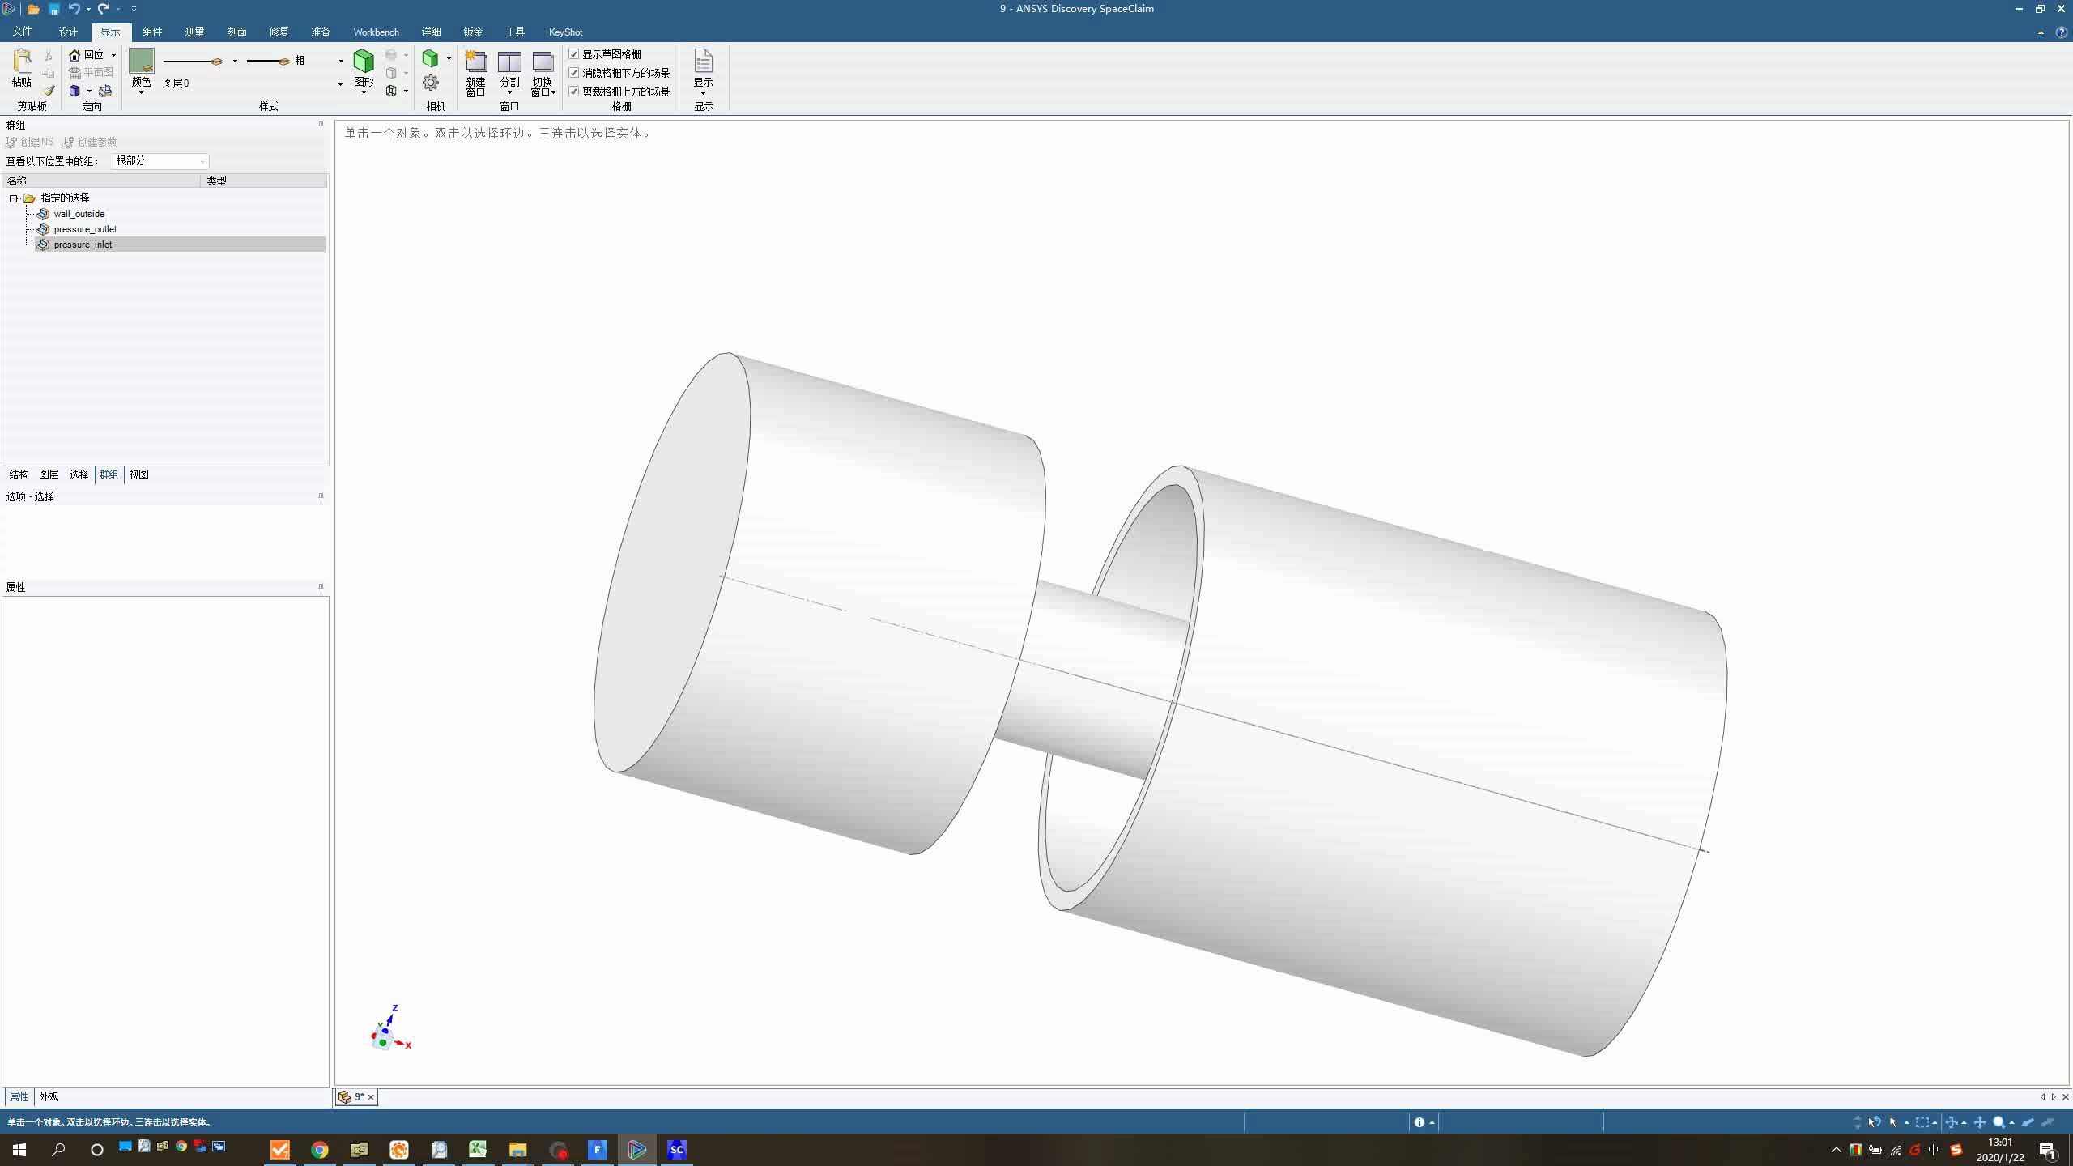This screenshot has height=1166, width=2073.
Task: Switch to the 结构 panel tab
Action: tap(19, 474)
